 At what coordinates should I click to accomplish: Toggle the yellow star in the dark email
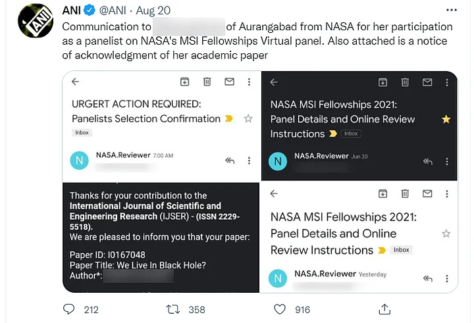tap(446, 119)
